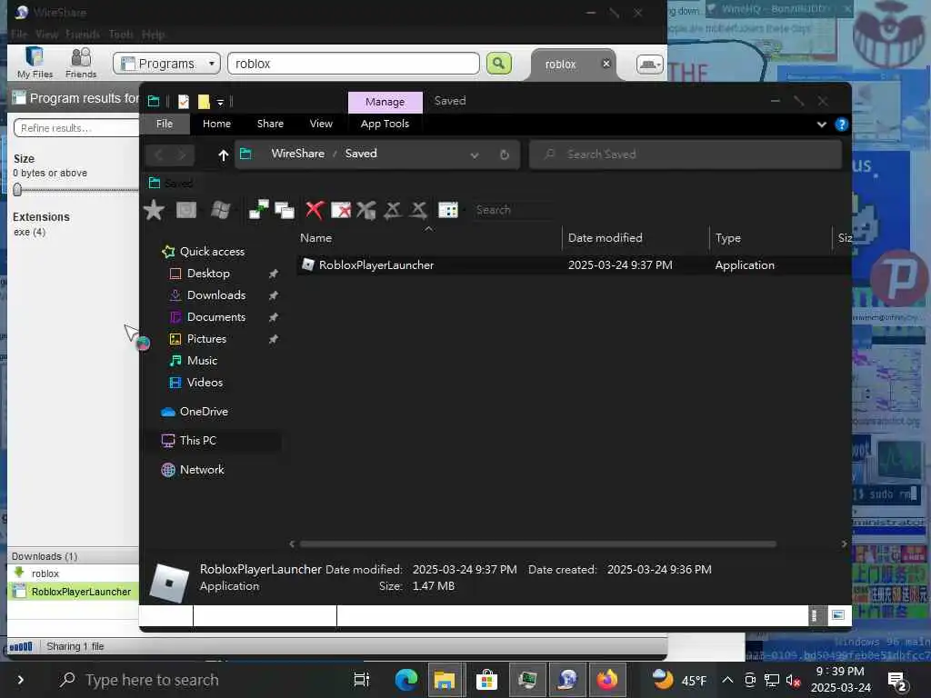Click the Properties quick access icon in title bar
This screenshot has width=931, height=698.
pyautogui.click(x=184, y=102)
